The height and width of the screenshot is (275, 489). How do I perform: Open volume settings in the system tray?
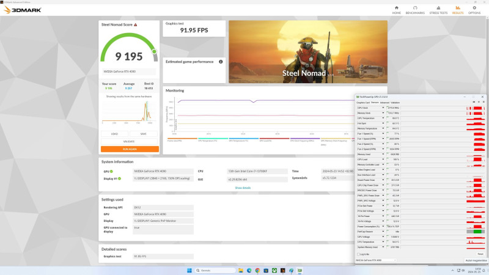[x=463, y=270]
